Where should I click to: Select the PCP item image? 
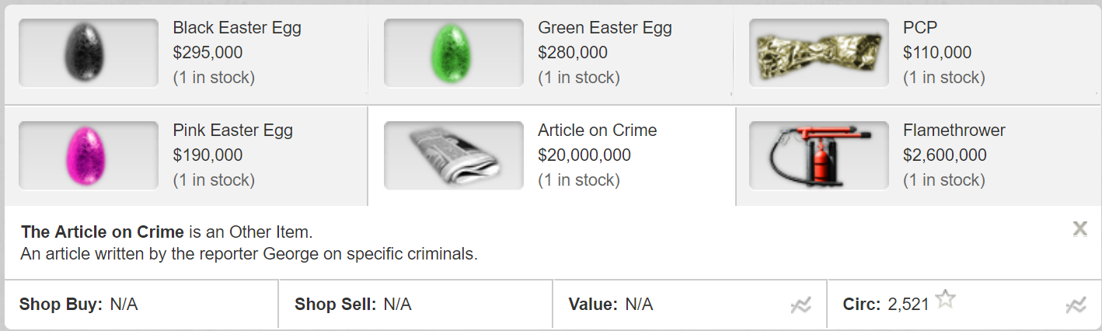coord(818,53)
